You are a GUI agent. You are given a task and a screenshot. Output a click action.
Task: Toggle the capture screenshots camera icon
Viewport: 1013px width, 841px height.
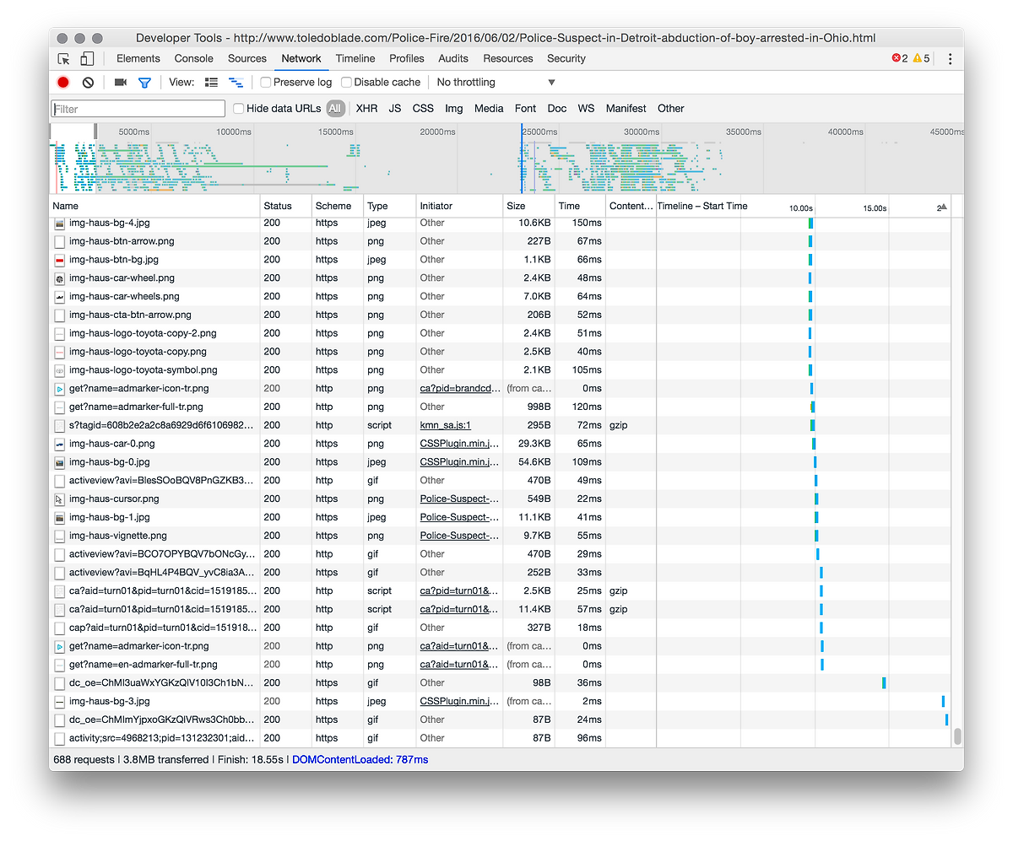click(x=121, y=83)
